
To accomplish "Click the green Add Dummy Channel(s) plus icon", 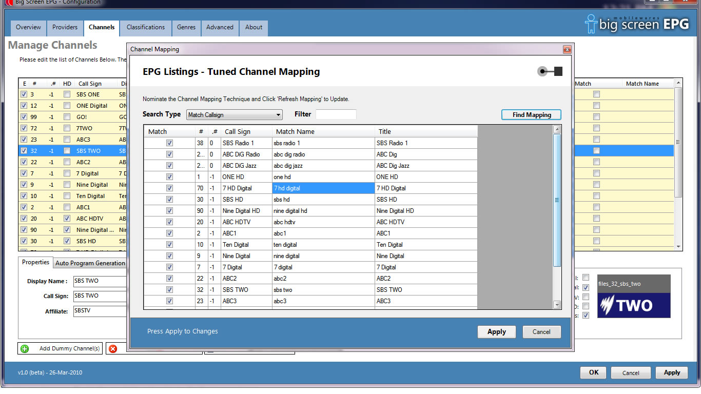I will [x=25, y=349].
